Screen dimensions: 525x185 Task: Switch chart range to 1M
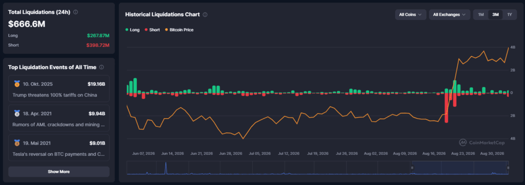click(x=481, y=15)
